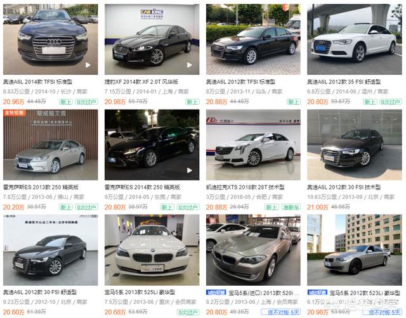This screenshot has width=406, height=318.
Task: Click 金牧钜惠 corner badge on Lexus photo
Action: 14,113
